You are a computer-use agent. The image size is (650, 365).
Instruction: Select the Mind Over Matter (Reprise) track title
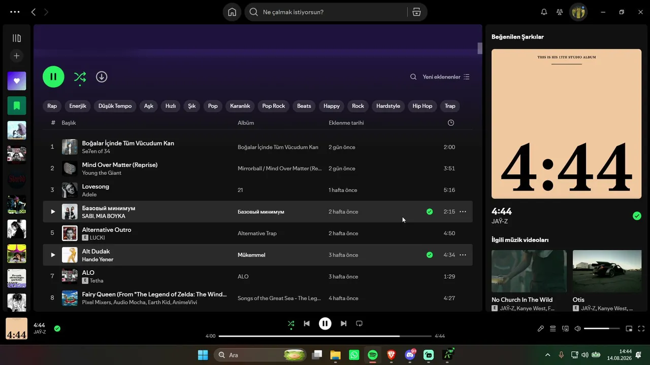120,165
